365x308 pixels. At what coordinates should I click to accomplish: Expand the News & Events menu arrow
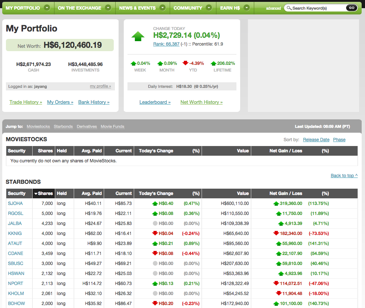pyautogui.click(x=162, y=8)
